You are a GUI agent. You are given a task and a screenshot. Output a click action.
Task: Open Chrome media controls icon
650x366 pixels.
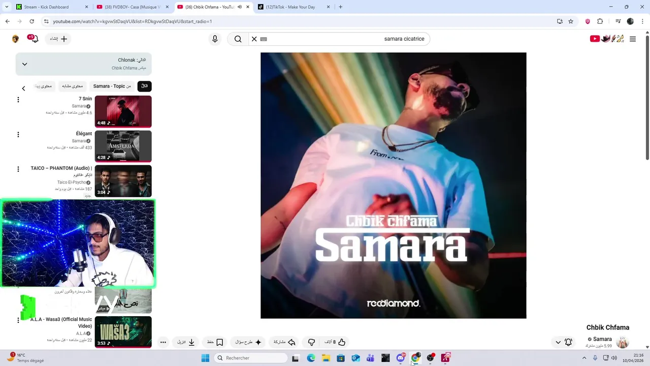coord(618,21)
